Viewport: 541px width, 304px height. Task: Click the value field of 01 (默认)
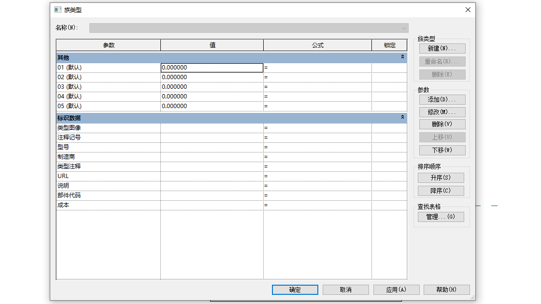click(x=212, y=68)
